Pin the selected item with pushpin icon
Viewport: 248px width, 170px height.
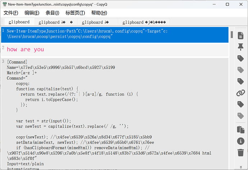click(240, 47)
